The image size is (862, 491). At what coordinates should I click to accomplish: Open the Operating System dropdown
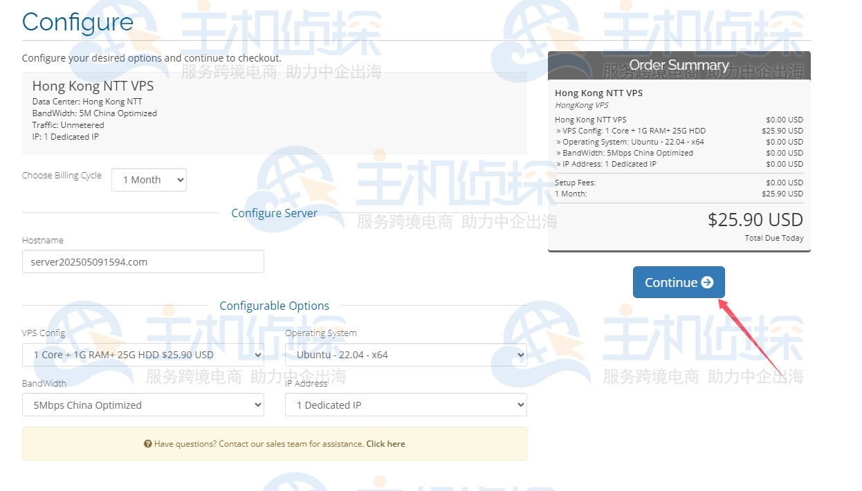pyautogui.click(x=405, y=355)
